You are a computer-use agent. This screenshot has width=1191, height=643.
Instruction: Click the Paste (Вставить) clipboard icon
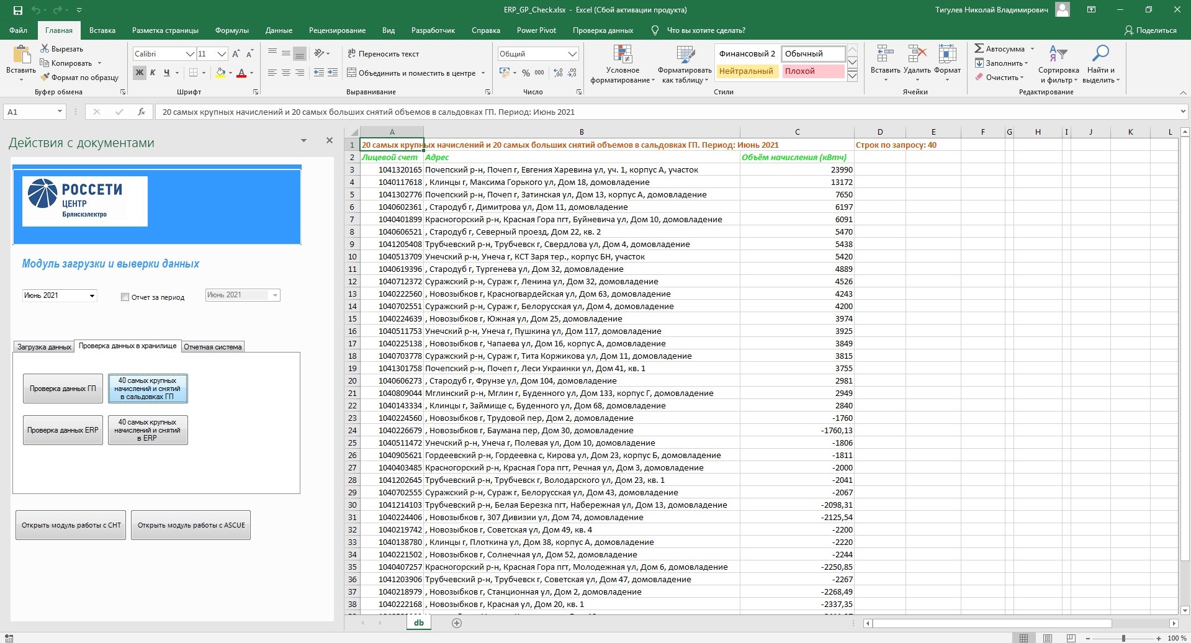(x=21, y=54)
